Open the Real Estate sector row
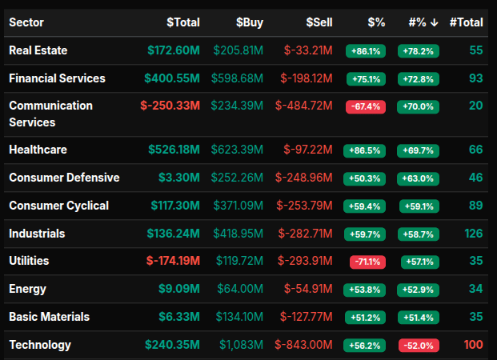 pos(38,50)
